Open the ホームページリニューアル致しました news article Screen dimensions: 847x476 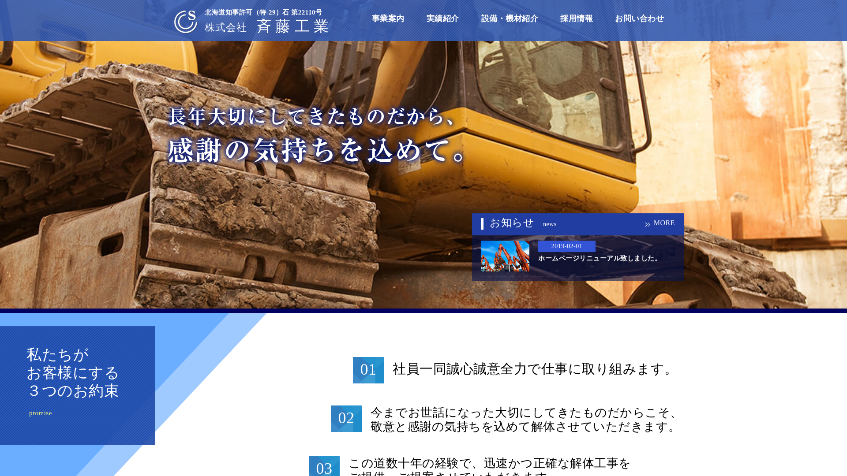point(597,259)
